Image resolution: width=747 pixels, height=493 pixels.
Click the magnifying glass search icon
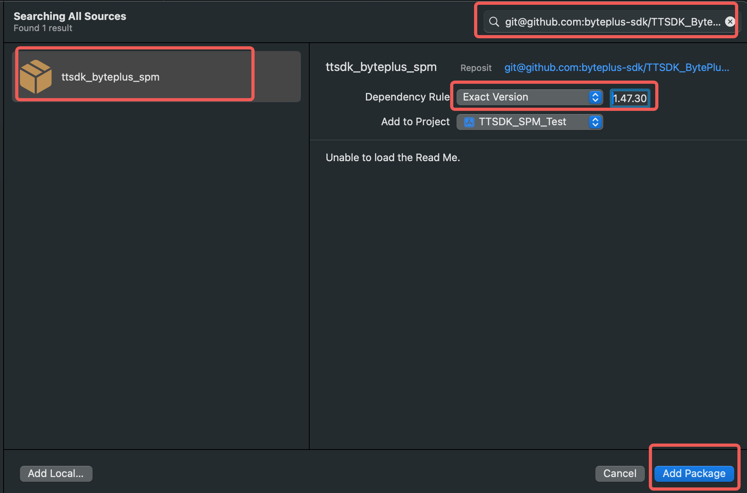494,22
